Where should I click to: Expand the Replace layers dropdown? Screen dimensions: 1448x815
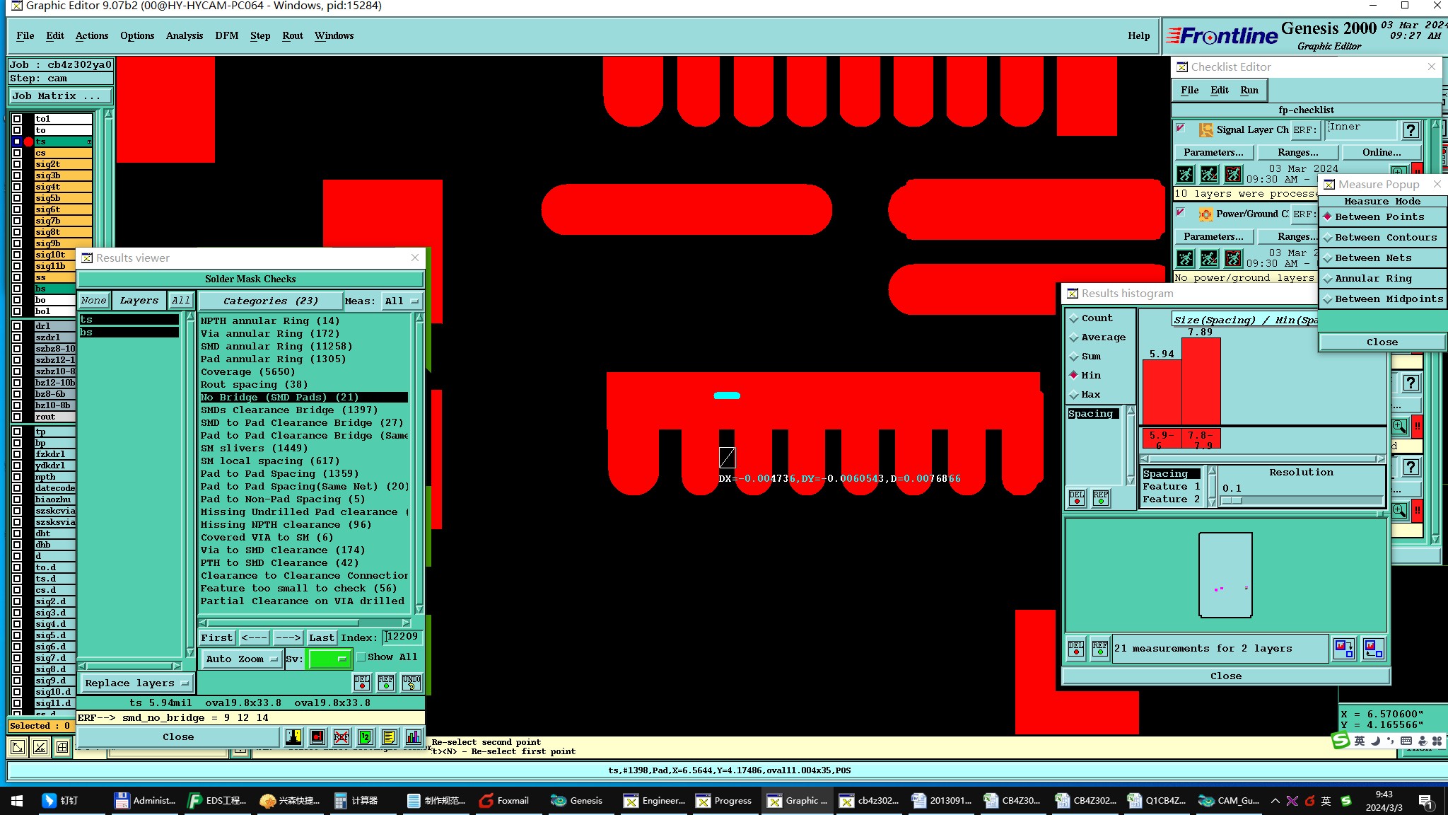tap(136, 683)
